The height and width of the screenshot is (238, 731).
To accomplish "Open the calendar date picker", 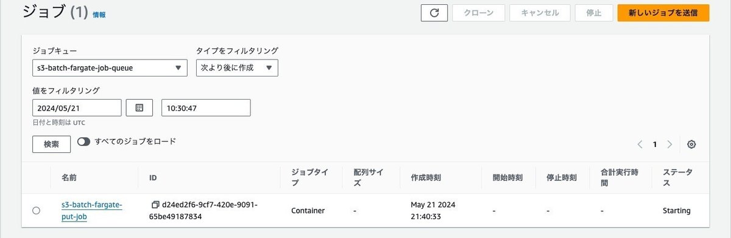I will (139, 107).
